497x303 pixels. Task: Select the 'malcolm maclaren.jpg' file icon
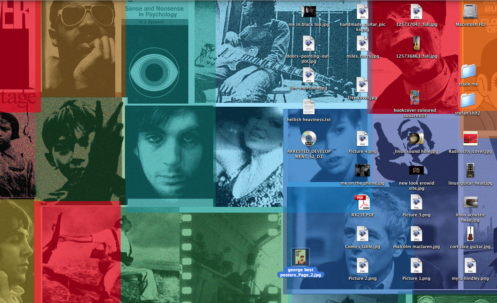click(x=416, y=234)
